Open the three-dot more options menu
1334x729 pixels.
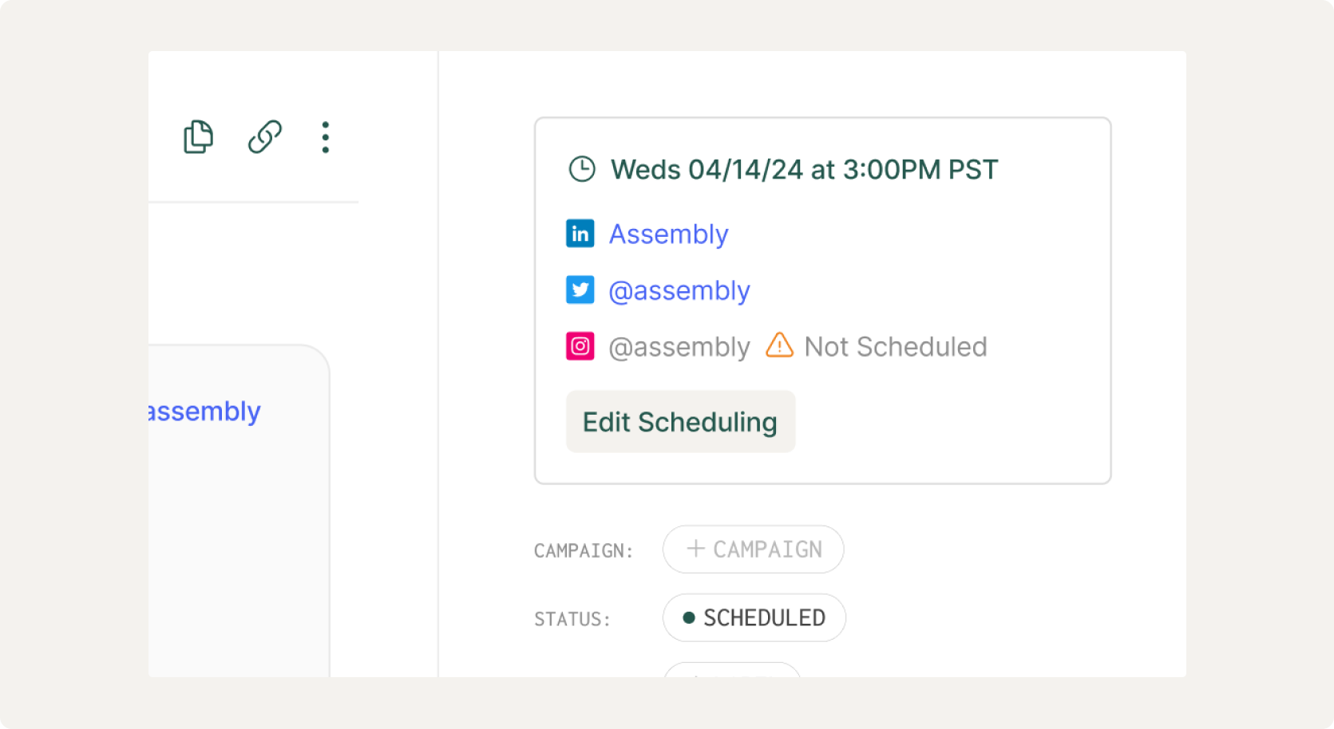coord(325,137)
